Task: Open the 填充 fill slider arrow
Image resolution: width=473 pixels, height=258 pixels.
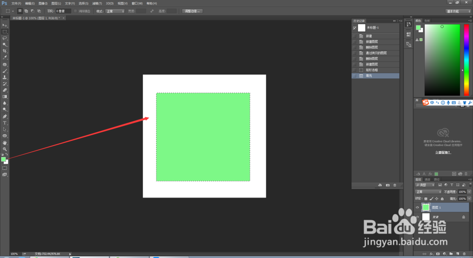Action: tap(469, 198)
